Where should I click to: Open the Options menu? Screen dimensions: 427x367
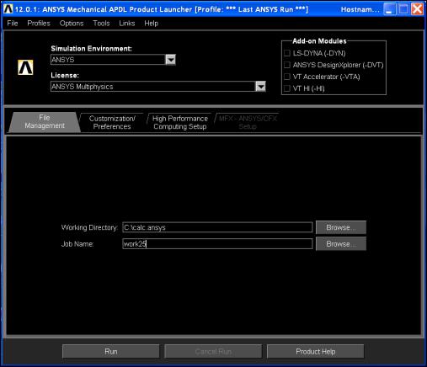coord(72,24)
